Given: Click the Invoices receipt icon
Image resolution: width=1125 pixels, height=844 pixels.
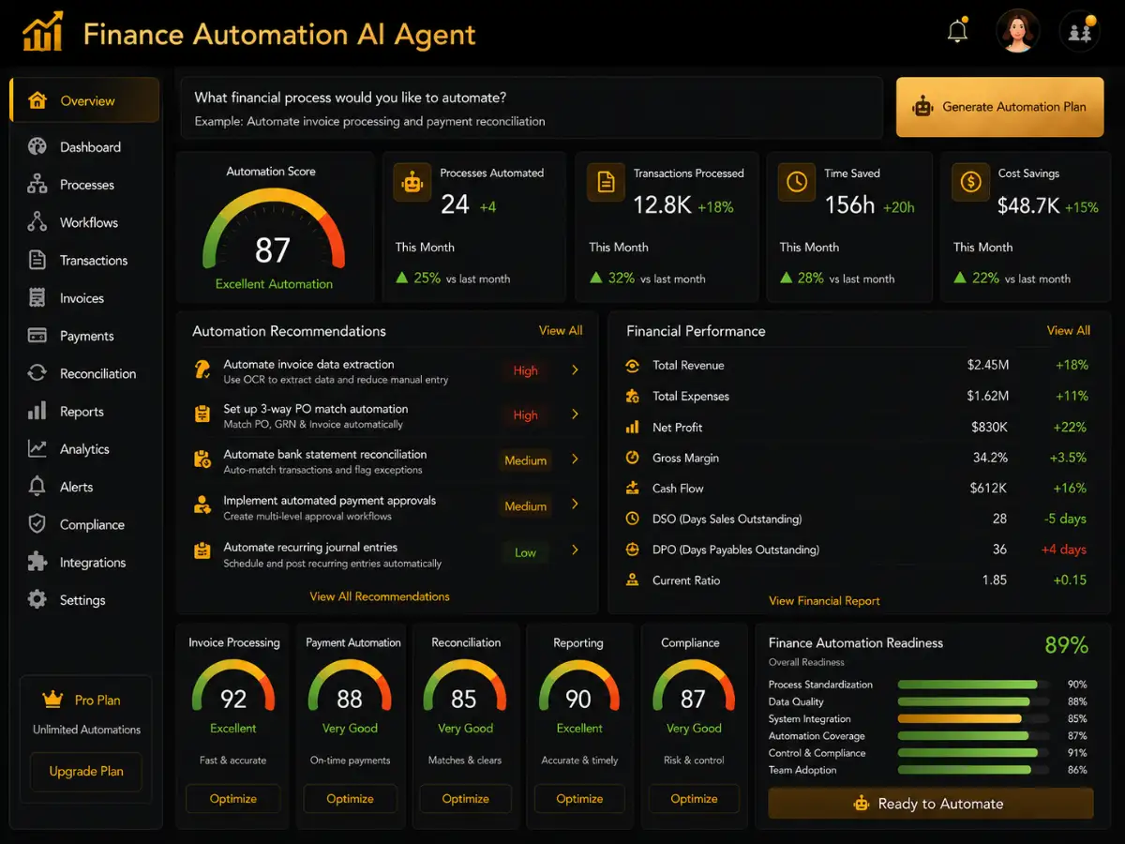Looking at the screenshot, I should [37, 298].
